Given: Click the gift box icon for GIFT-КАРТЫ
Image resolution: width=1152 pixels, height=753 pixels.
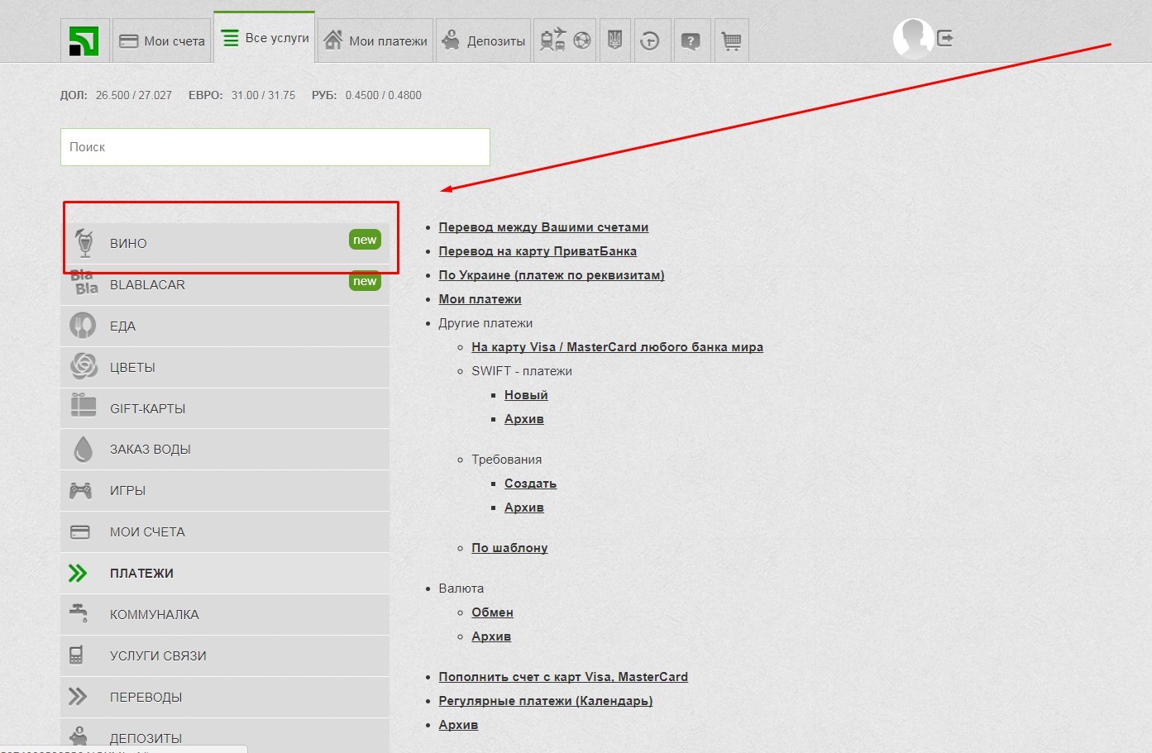Looking at the screenshot, I should point(83,405).
